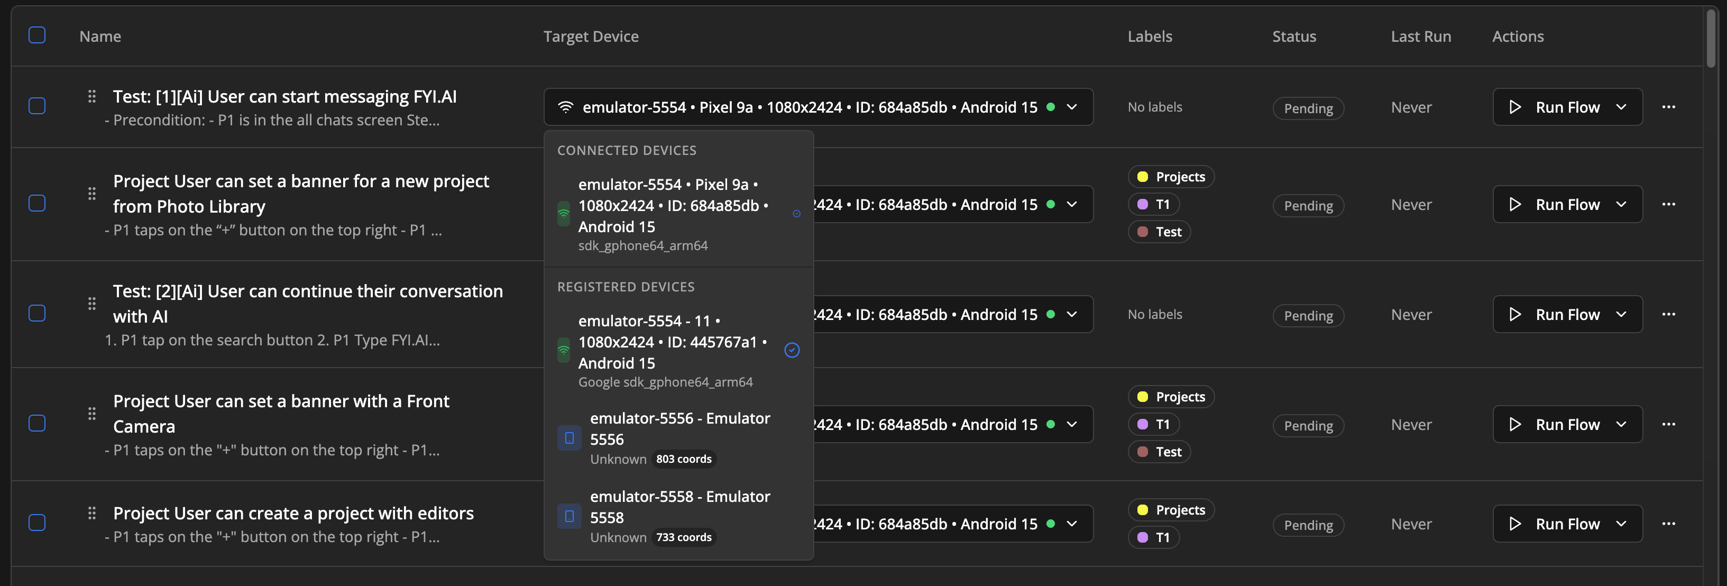Click the phone icon for emulator-5558 device
Screen dimensions: 1727x586
pos(569,516)
